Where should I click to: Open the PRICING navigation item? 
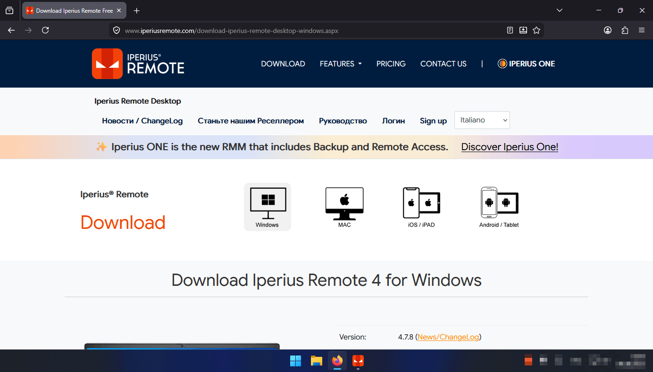(x=391, y=64)
